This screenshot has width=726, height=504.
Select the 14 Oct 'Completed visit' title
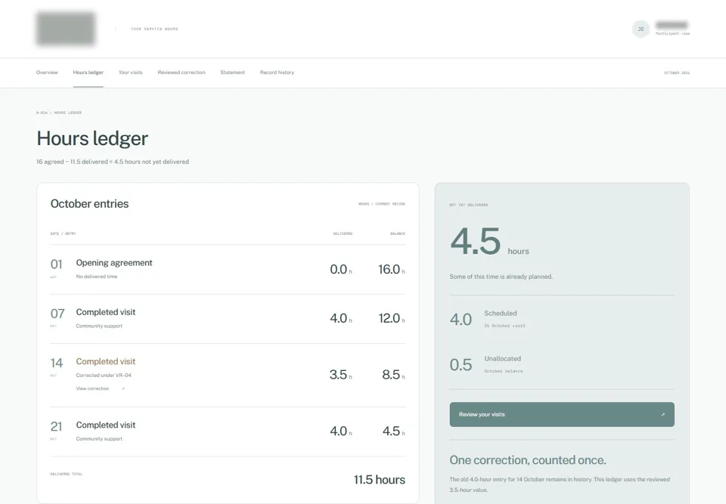tap(106, 361)
